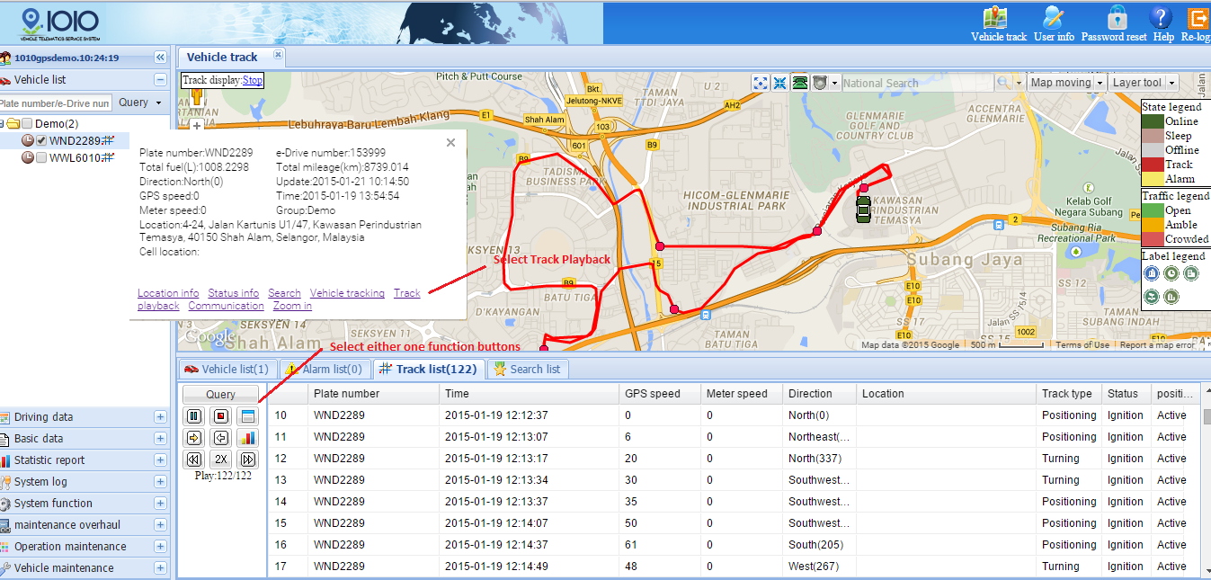The width and height of the screenshot is (1211, 580).
Task: Click the green vehicle marker on the map
Action: tap(863, 208)
